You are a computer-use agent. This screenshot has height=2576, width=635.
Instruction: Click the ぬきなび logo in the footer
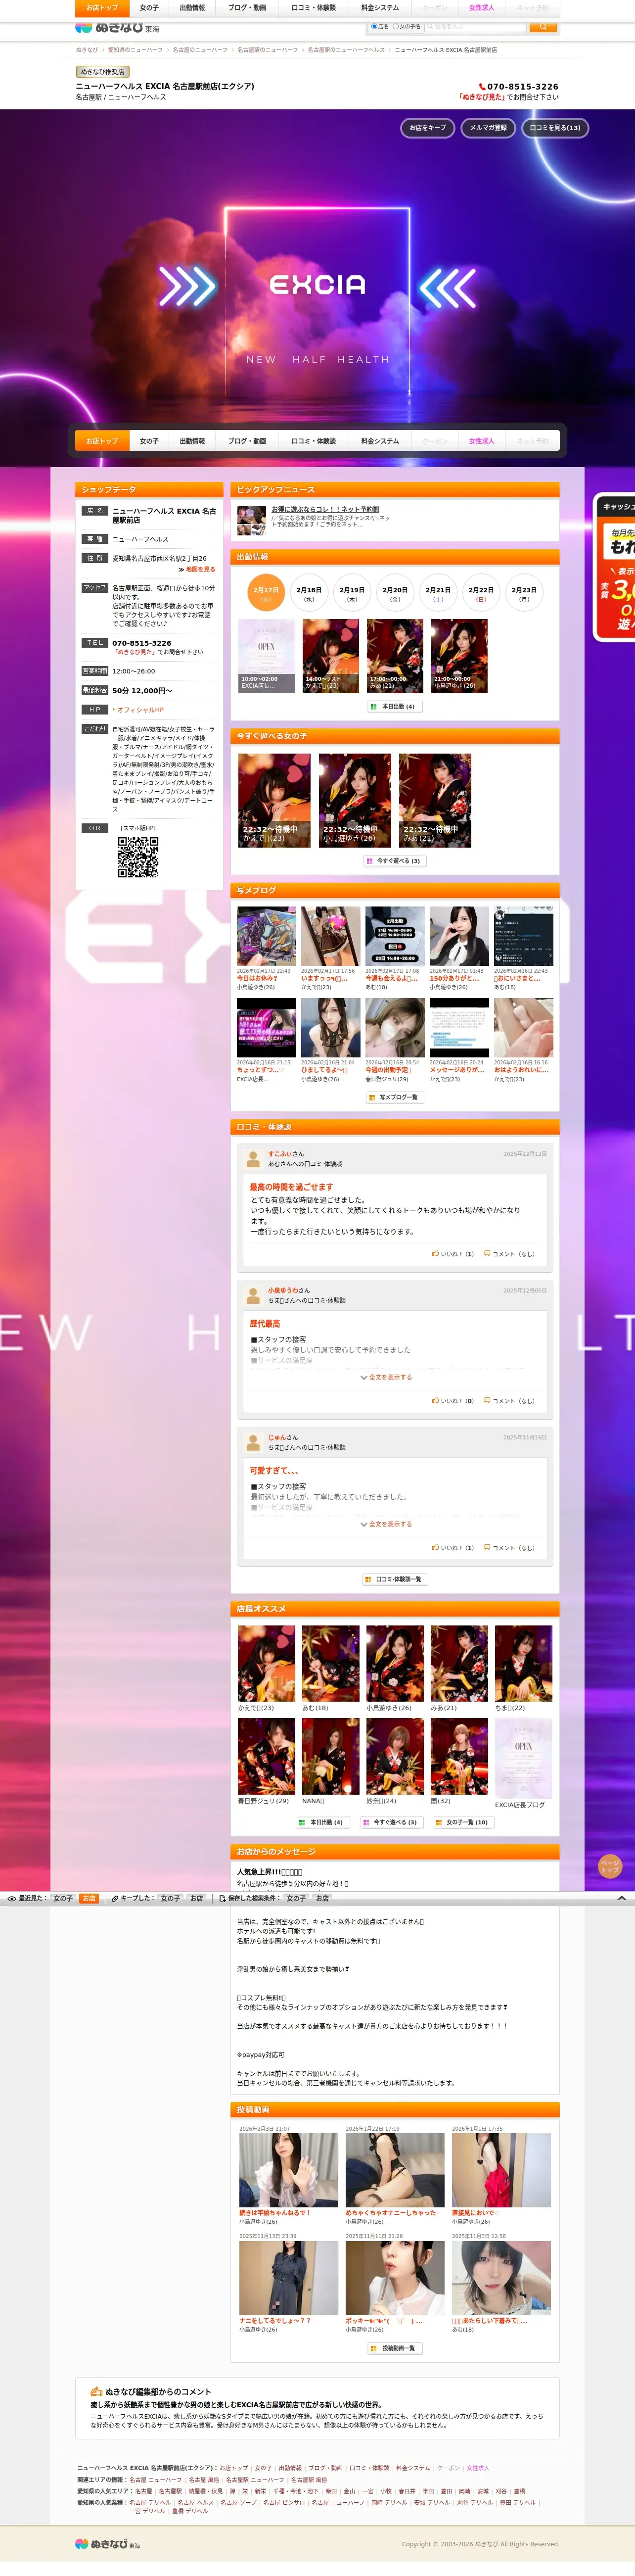pos(108,2543)
